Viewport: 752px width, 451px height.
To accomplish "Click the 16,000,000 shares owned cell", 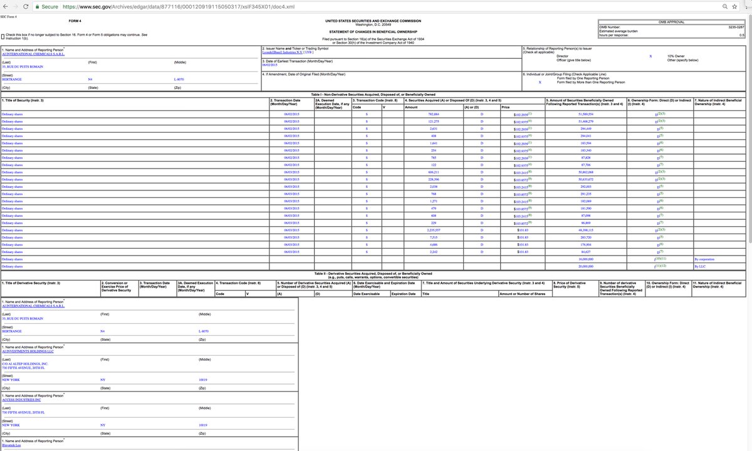I will tap(585, 259).
